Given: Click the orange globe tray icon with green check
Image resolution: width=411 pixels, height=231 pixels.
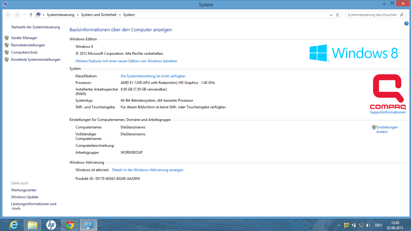Looking at the screenshot, I should pos(347,225).
